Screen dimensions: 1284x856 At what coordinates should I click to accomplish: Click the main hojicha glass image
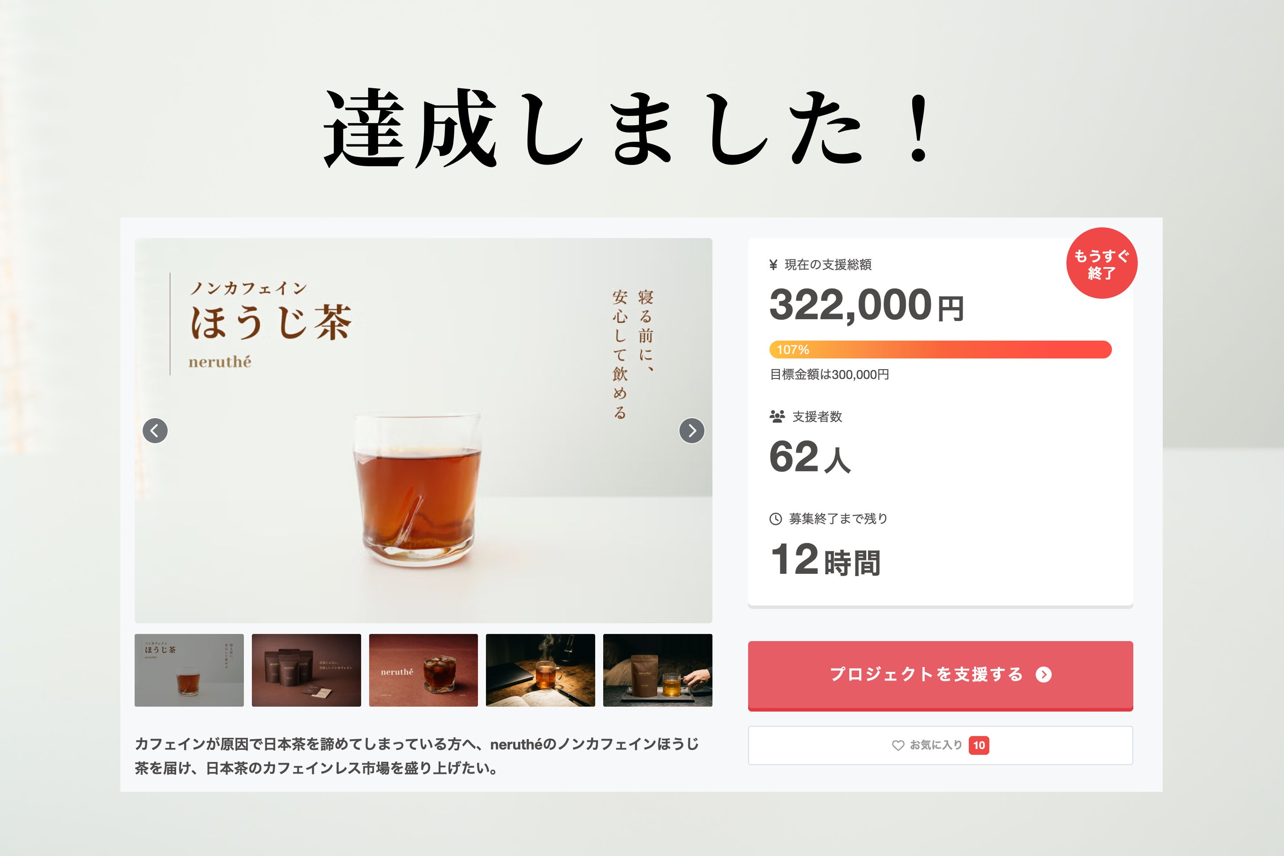[423, 430]
